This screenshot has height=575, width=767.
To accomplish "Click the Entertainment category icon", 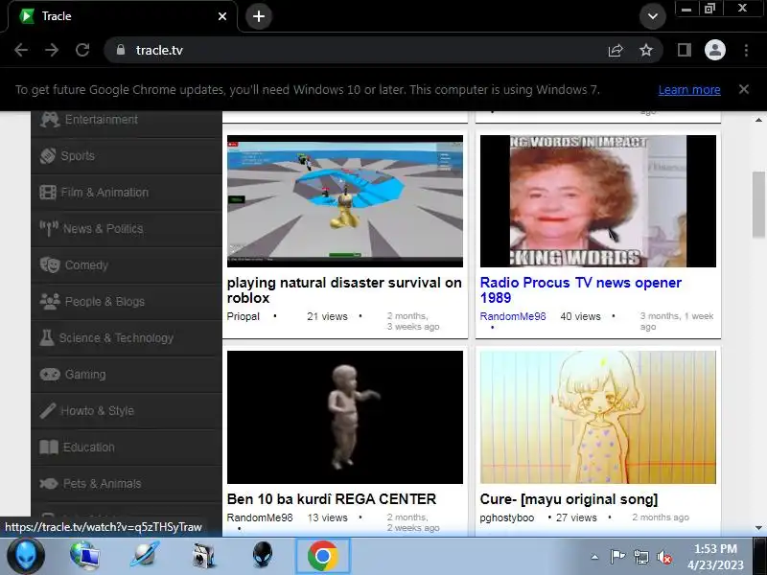I will (x=50, y=119).
